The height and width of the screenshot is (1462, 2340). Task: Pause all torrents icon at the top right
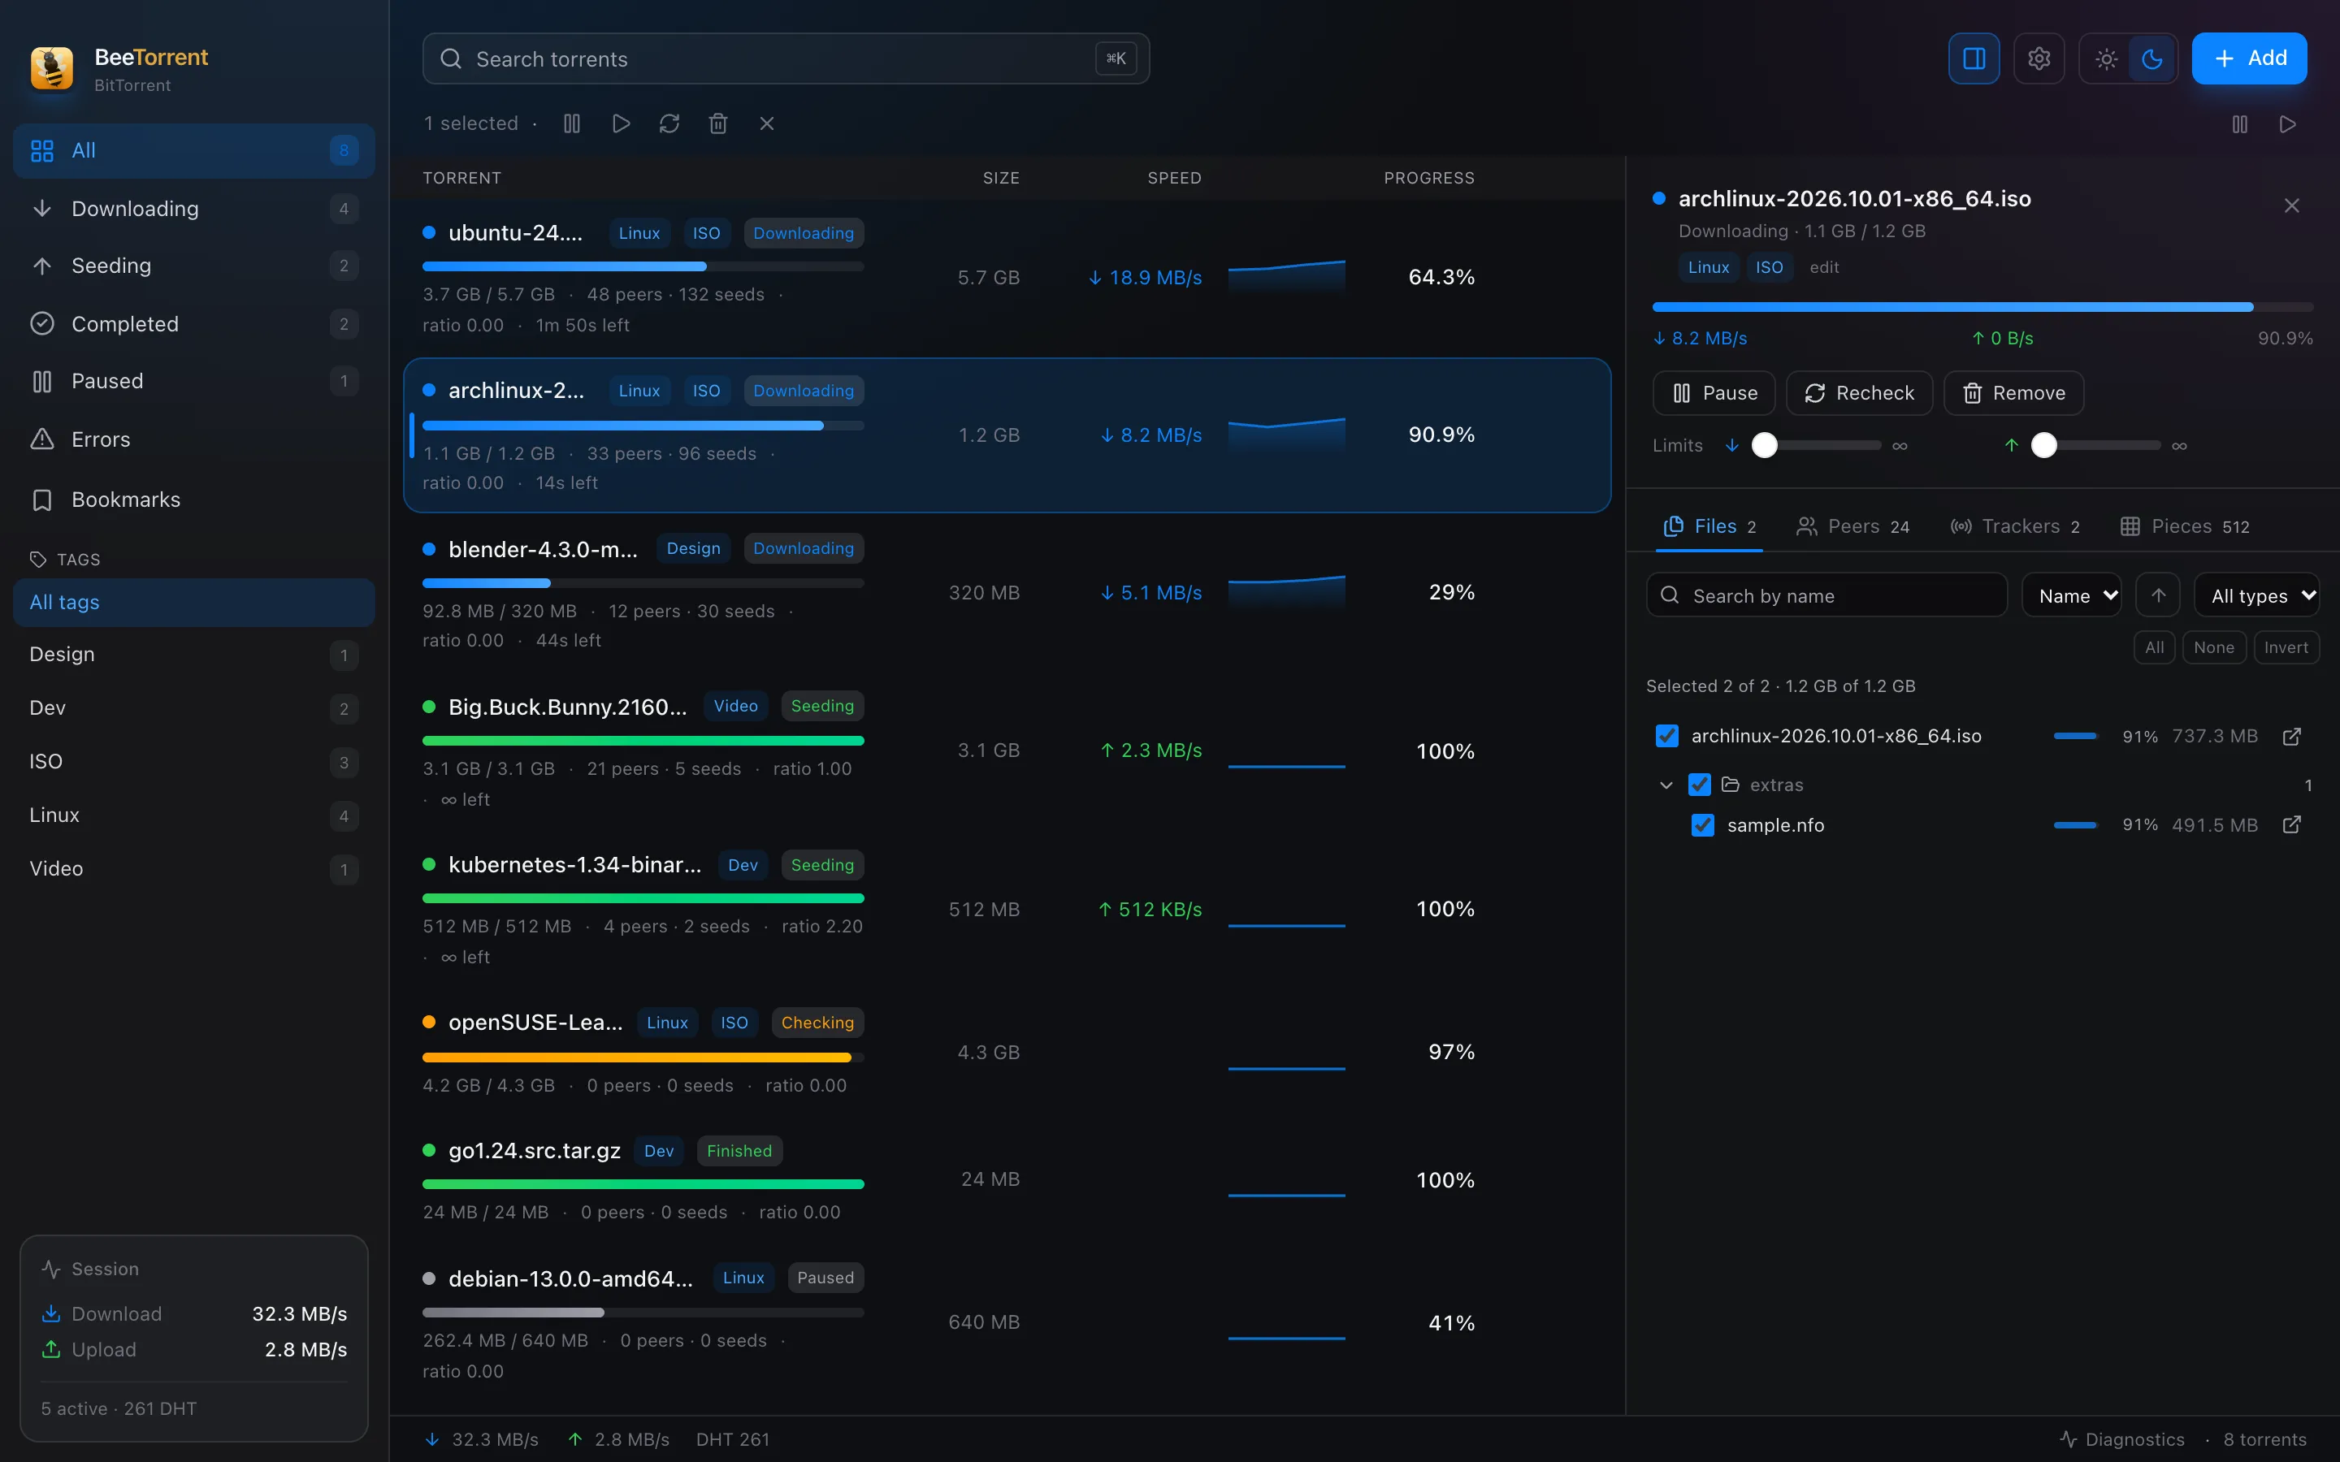pyautogui.click(x=2239, y=123)
